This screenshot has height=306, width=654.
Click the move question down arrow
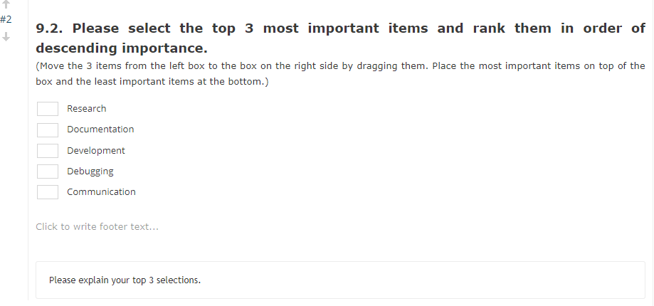pos(6,36)
